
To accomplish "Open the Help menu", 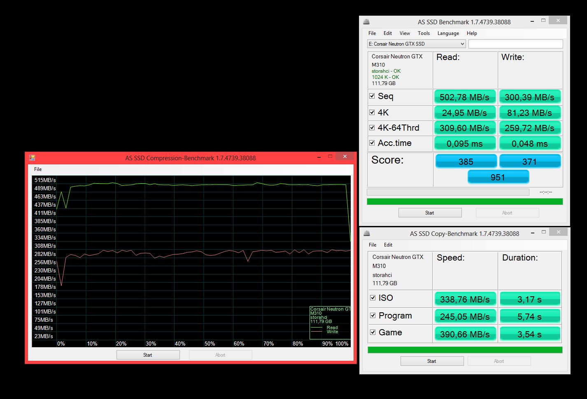I will click(472, 33).
